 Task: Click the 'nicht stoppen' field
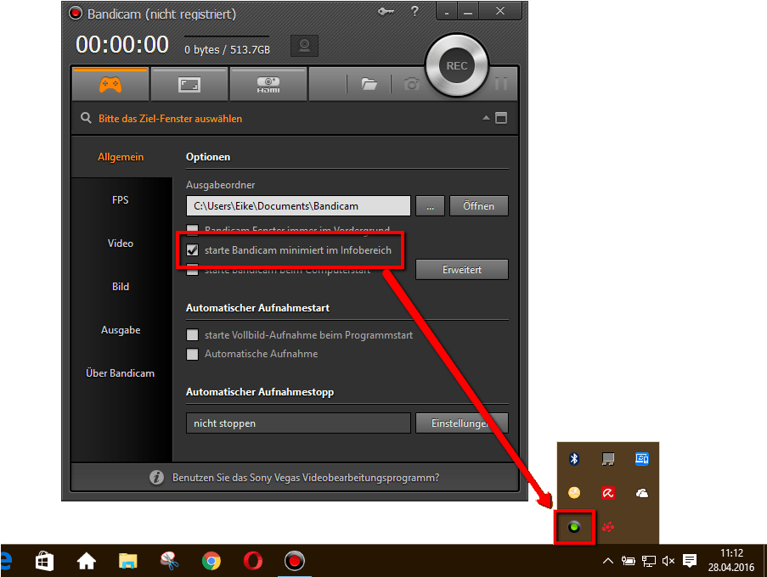(298, 423)
